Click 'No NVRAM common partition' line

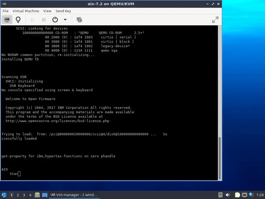coord(48,55)
